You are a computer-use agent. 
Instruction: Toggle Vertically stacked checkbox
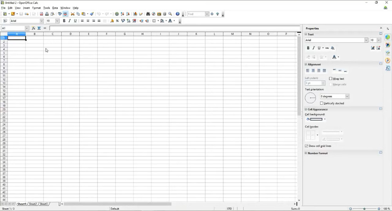(x=321, y=103)
